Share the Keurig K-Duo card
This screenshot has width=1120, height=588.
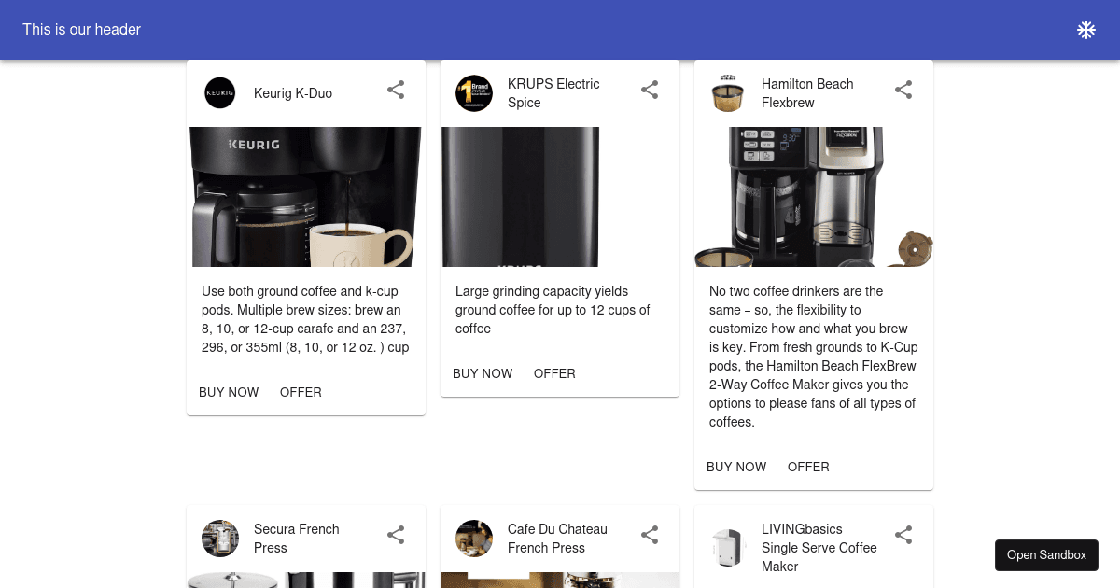point(396,90)
